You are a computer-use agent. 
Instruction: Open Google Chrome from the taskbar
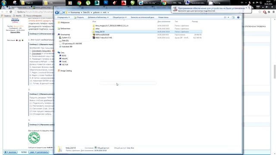point(79,3)
